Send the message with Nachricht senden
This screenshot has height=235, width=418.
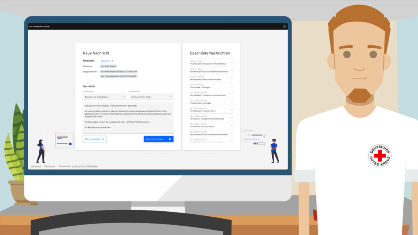pos(159,139)
